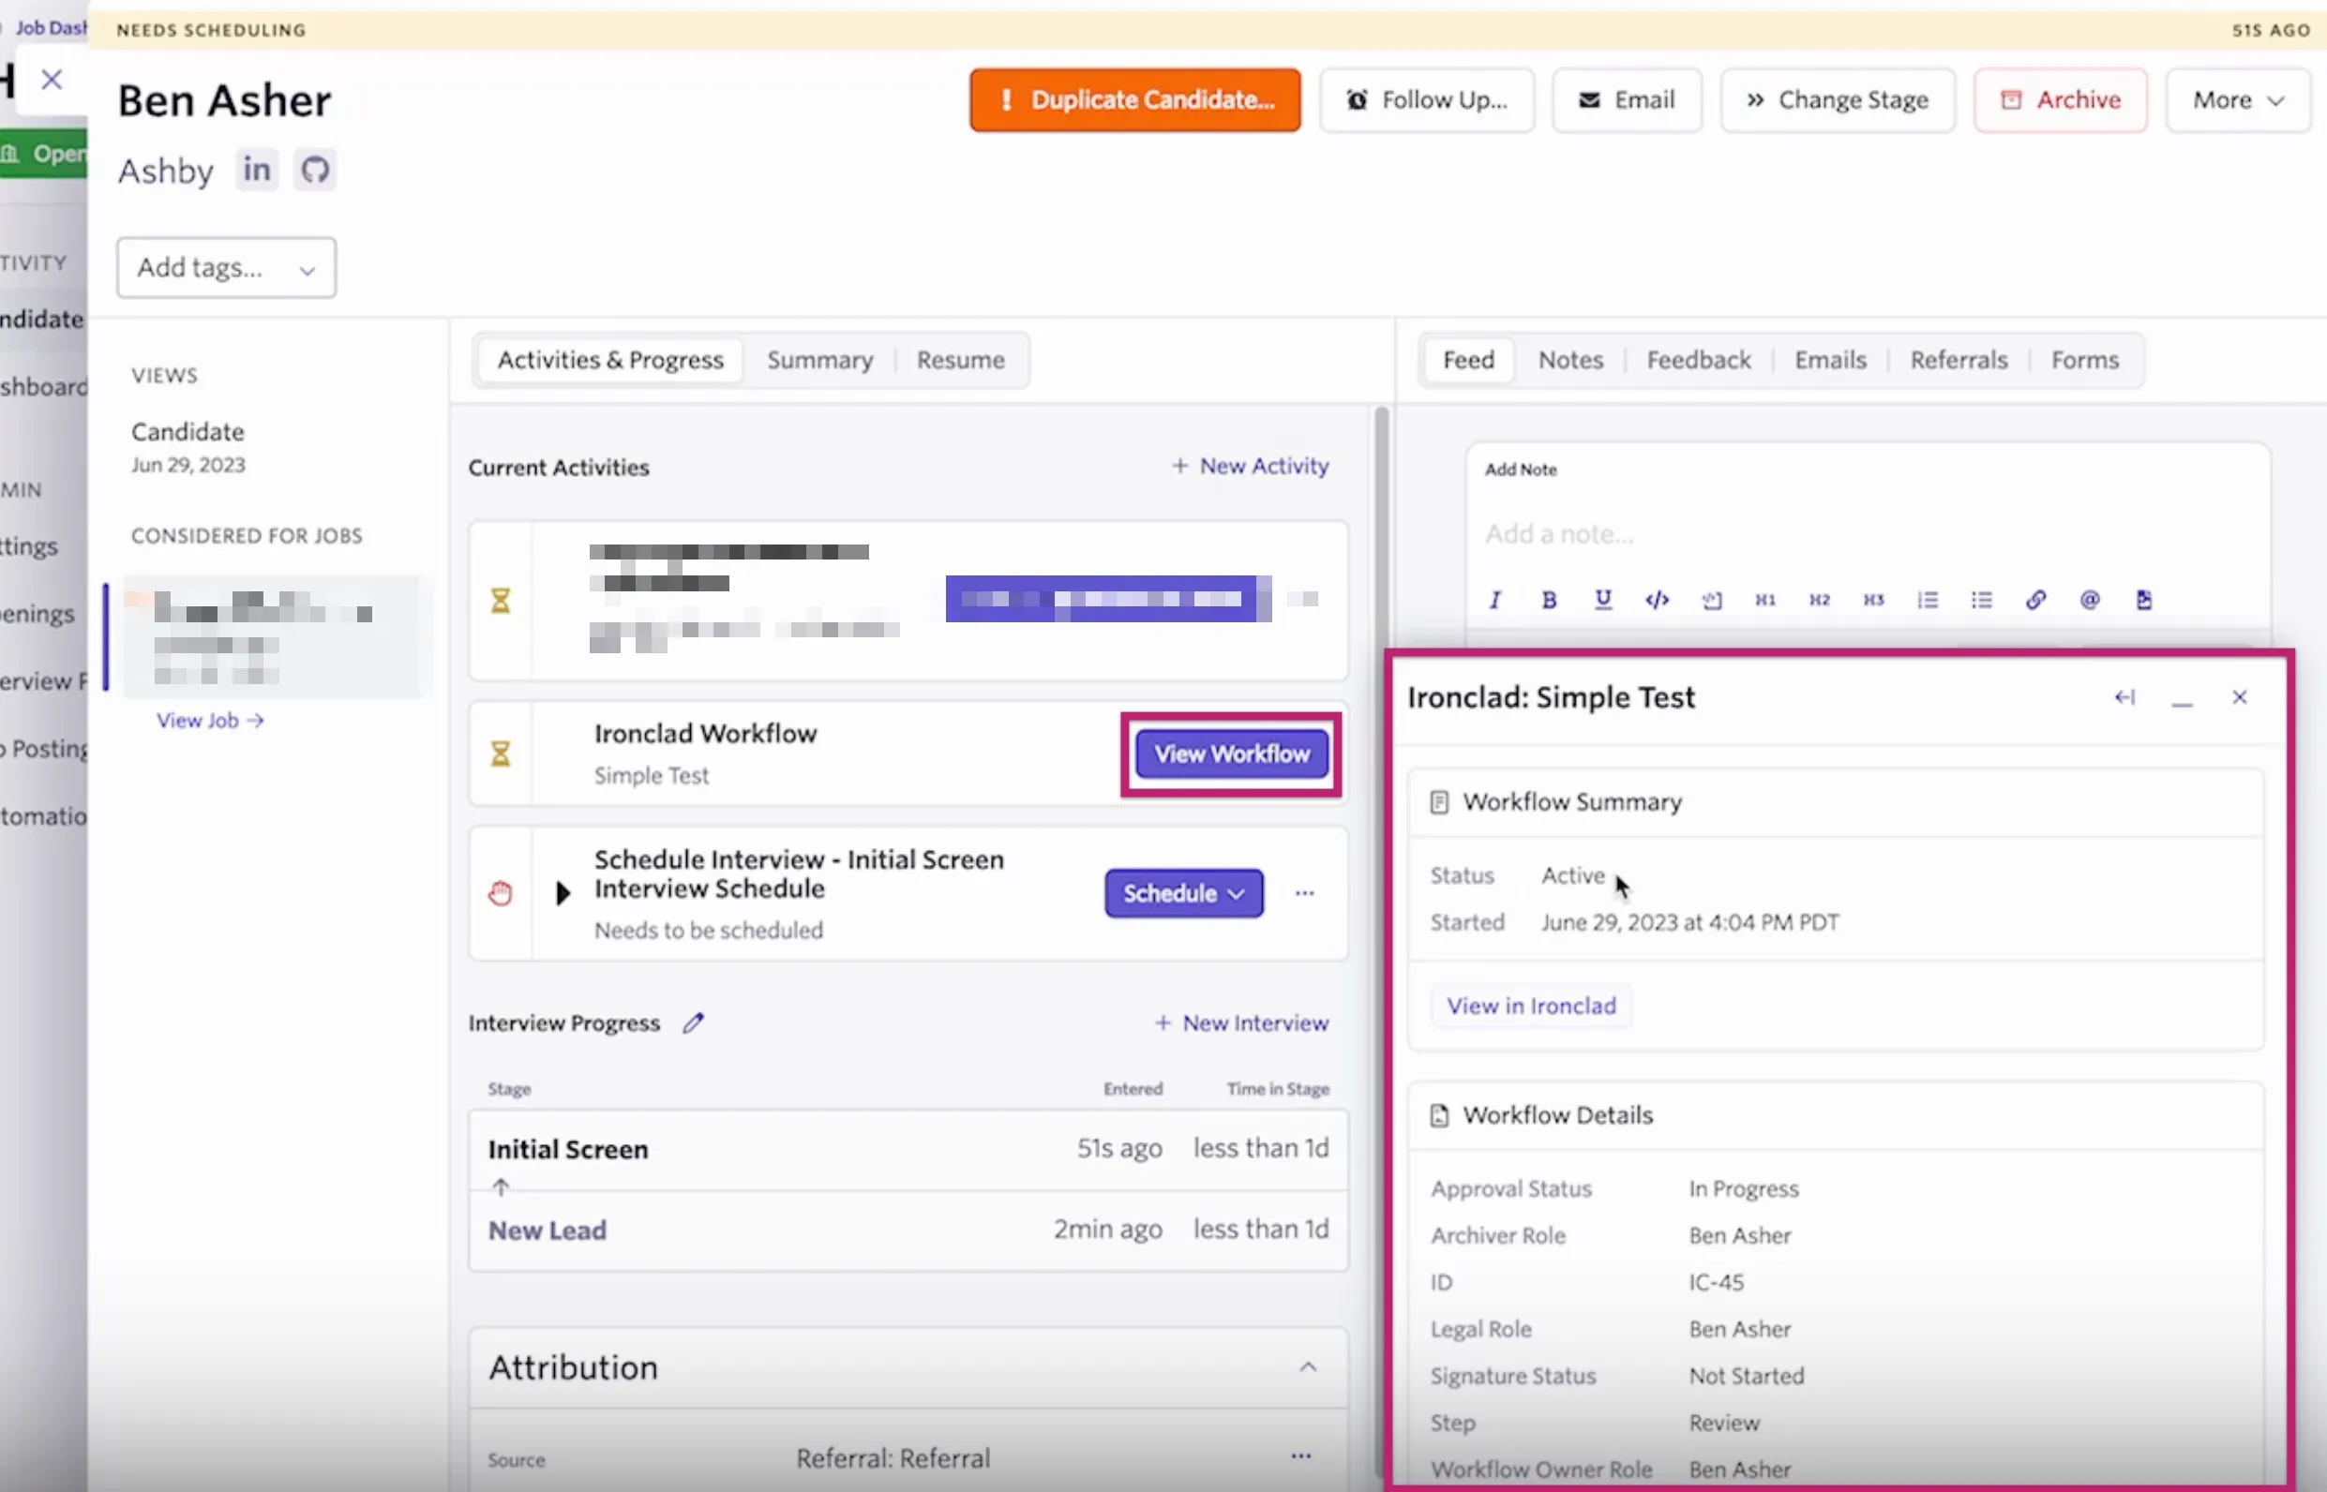Open Ben Asher's GitHub profile icon

[315, 171]
